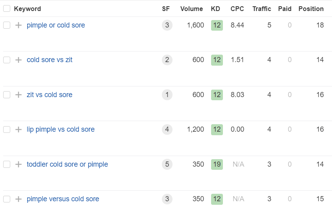Click plus icon beside 'pimple versus cold sore'

coord(18,199)
